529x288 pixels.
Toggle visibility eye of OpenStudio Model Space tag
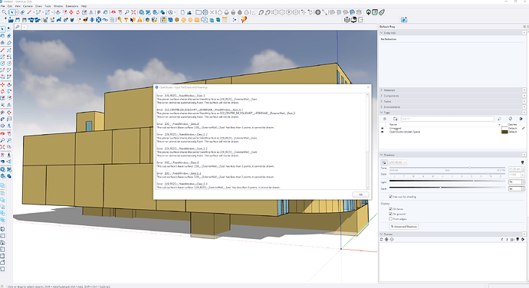pyautogui.click(x=383, y=132)
